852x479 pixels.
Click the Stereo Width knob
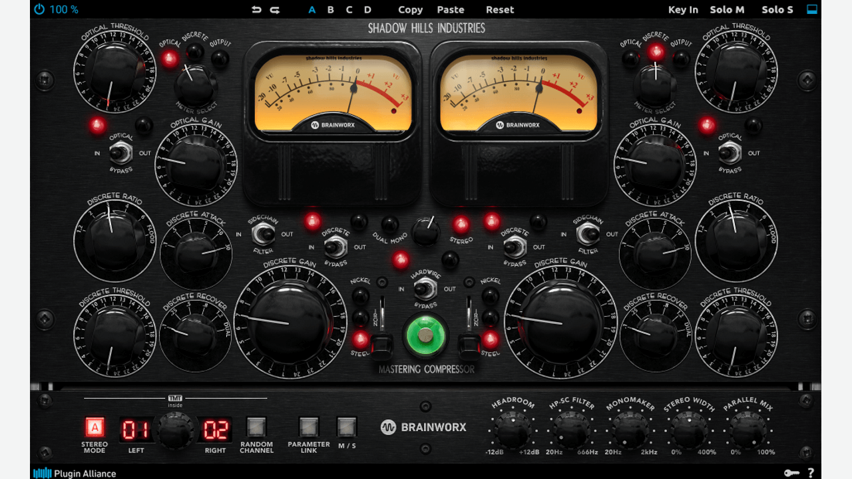tap(689, 429)
